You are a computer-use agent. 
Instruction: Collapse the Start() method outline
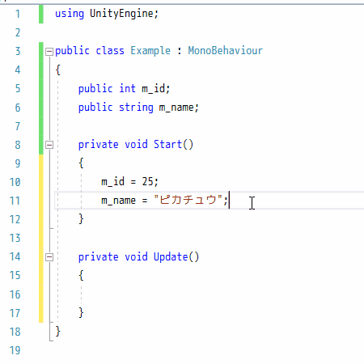coord(49,145)
